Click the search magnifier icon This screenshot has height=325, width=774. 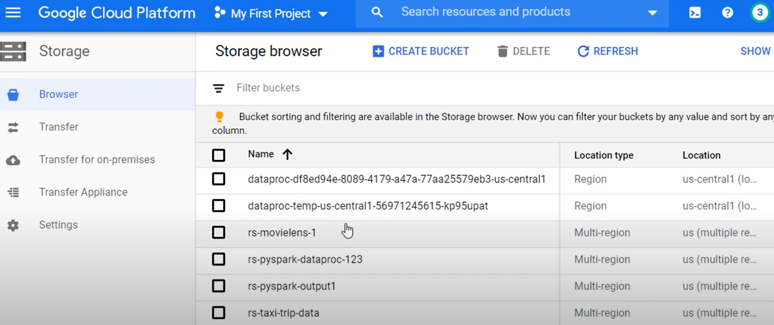(377, 12)
